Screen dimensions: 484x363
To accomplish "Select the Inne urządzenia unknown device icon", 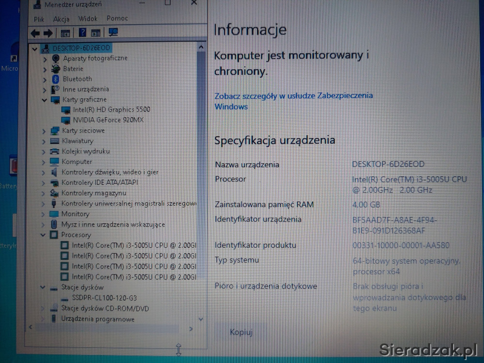I will [55, 90].
